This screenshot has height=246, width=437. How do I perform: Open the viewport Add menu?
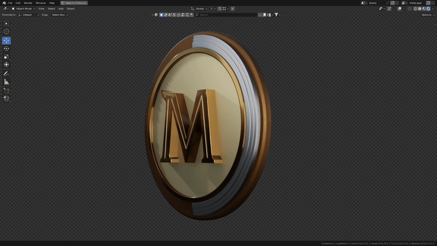tap(61, 9)
